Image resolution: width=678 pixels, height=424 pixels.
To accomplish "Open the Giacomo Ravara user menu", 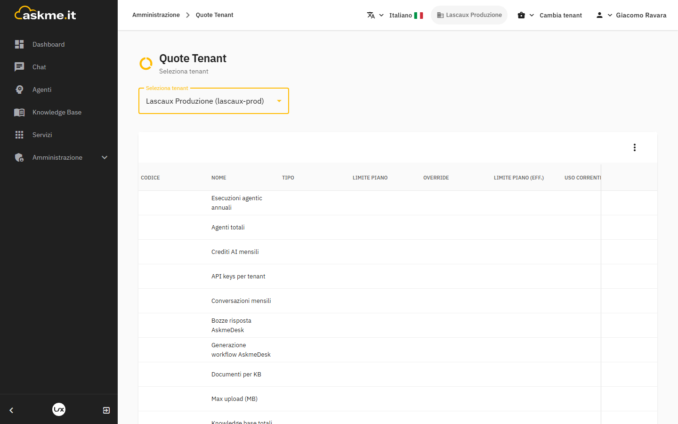I will tap(631, 15).
